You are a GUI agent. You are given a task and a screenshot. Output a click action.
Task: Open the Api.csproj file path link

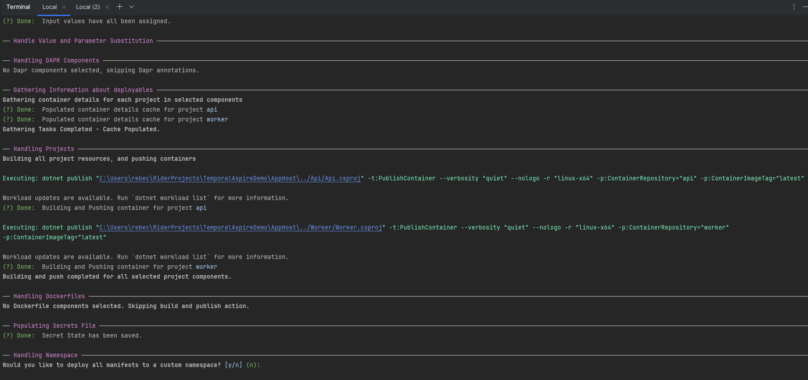[230, 178]
